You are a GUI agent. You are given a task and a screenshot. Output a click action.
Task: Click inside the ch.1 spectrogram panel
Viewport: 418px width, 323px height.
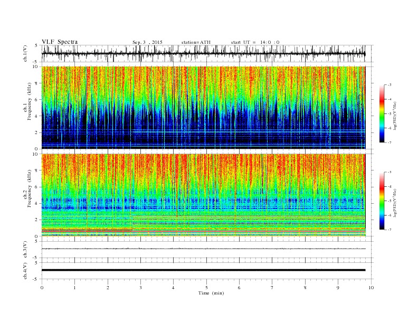(203, 108)
